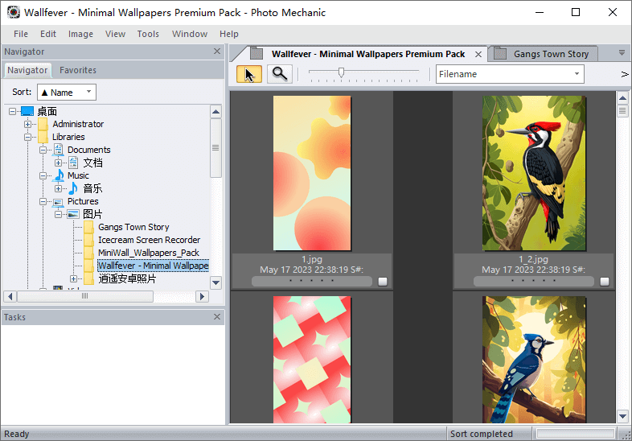Select the Libraries folder icon
Viewport: 632px width, 441px height.
click(x=43, y=137)
